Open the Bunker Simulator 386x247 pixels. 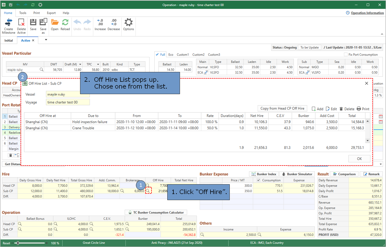(297, 174)
